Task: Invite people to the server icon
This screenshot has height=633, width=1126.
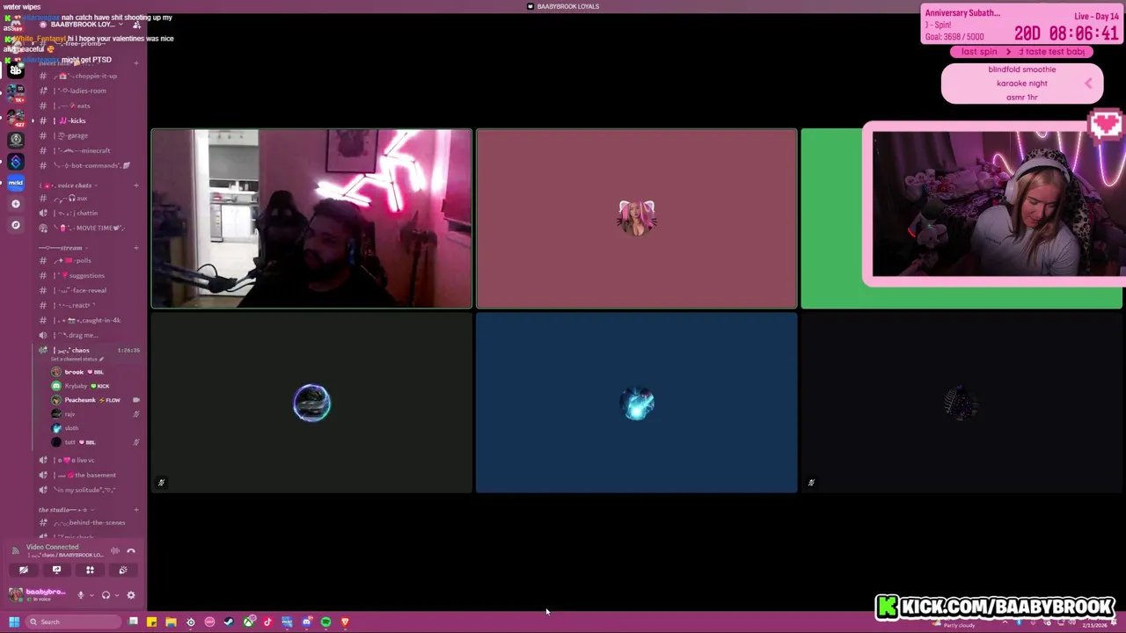Action: click(136, 25)
